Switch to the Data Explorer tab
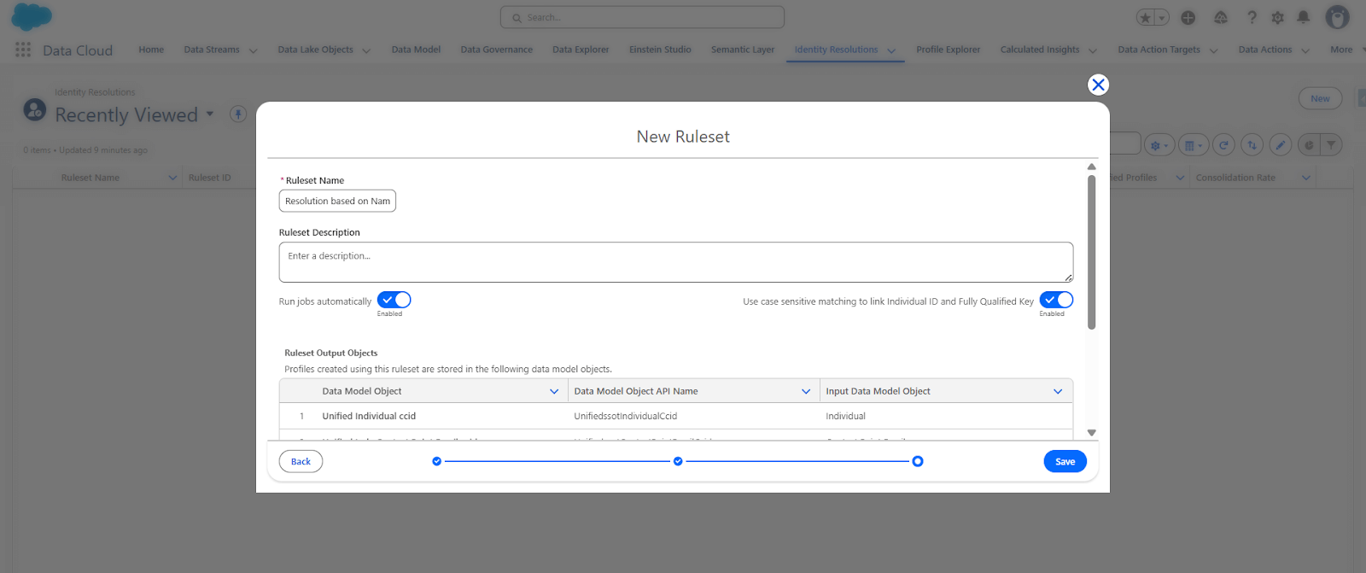This screenshot has height=573, width=1366. (580, 50)
